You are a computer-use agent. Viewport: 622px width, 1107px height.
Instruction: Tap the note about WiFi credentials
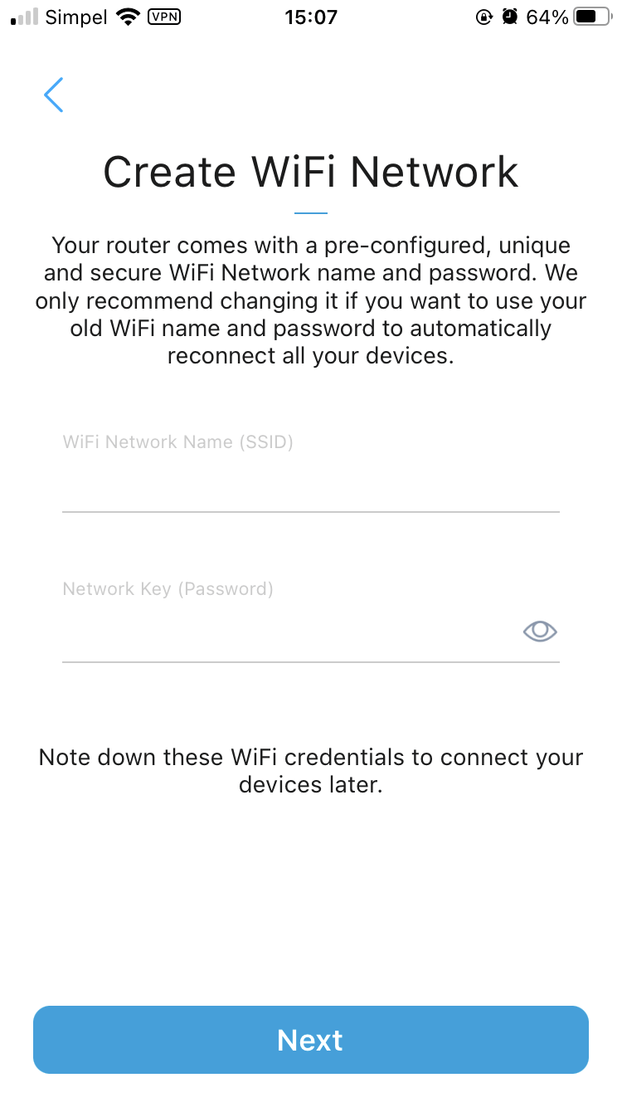tap(310, 770)
